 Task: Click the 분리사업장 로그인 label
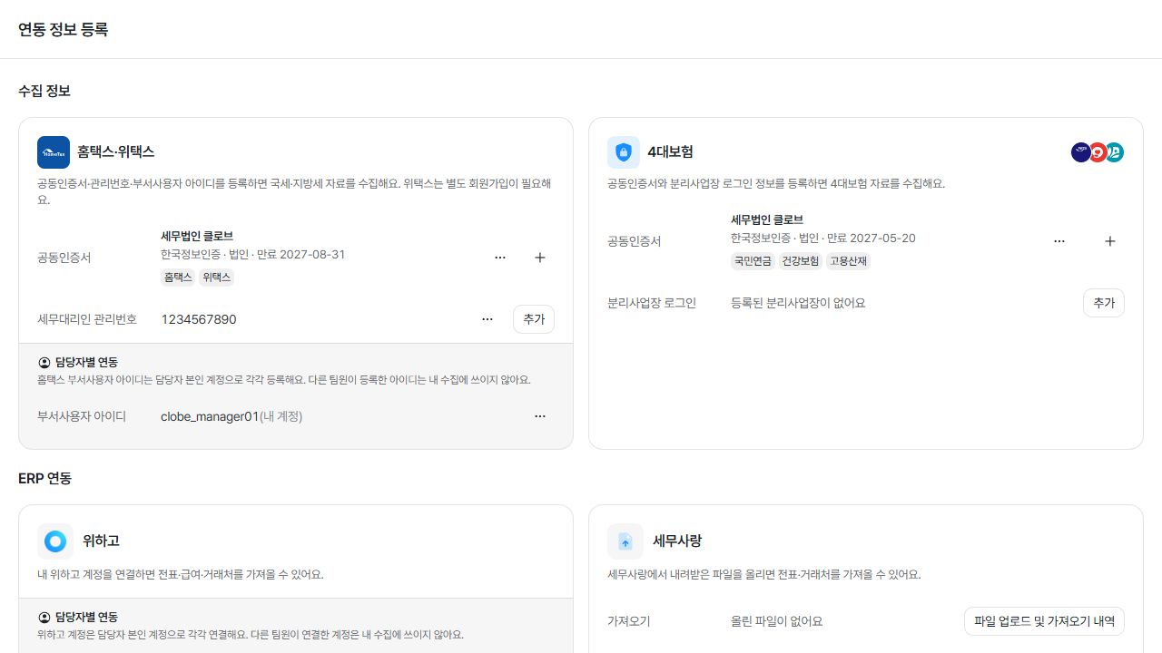[x=652, y=303]
